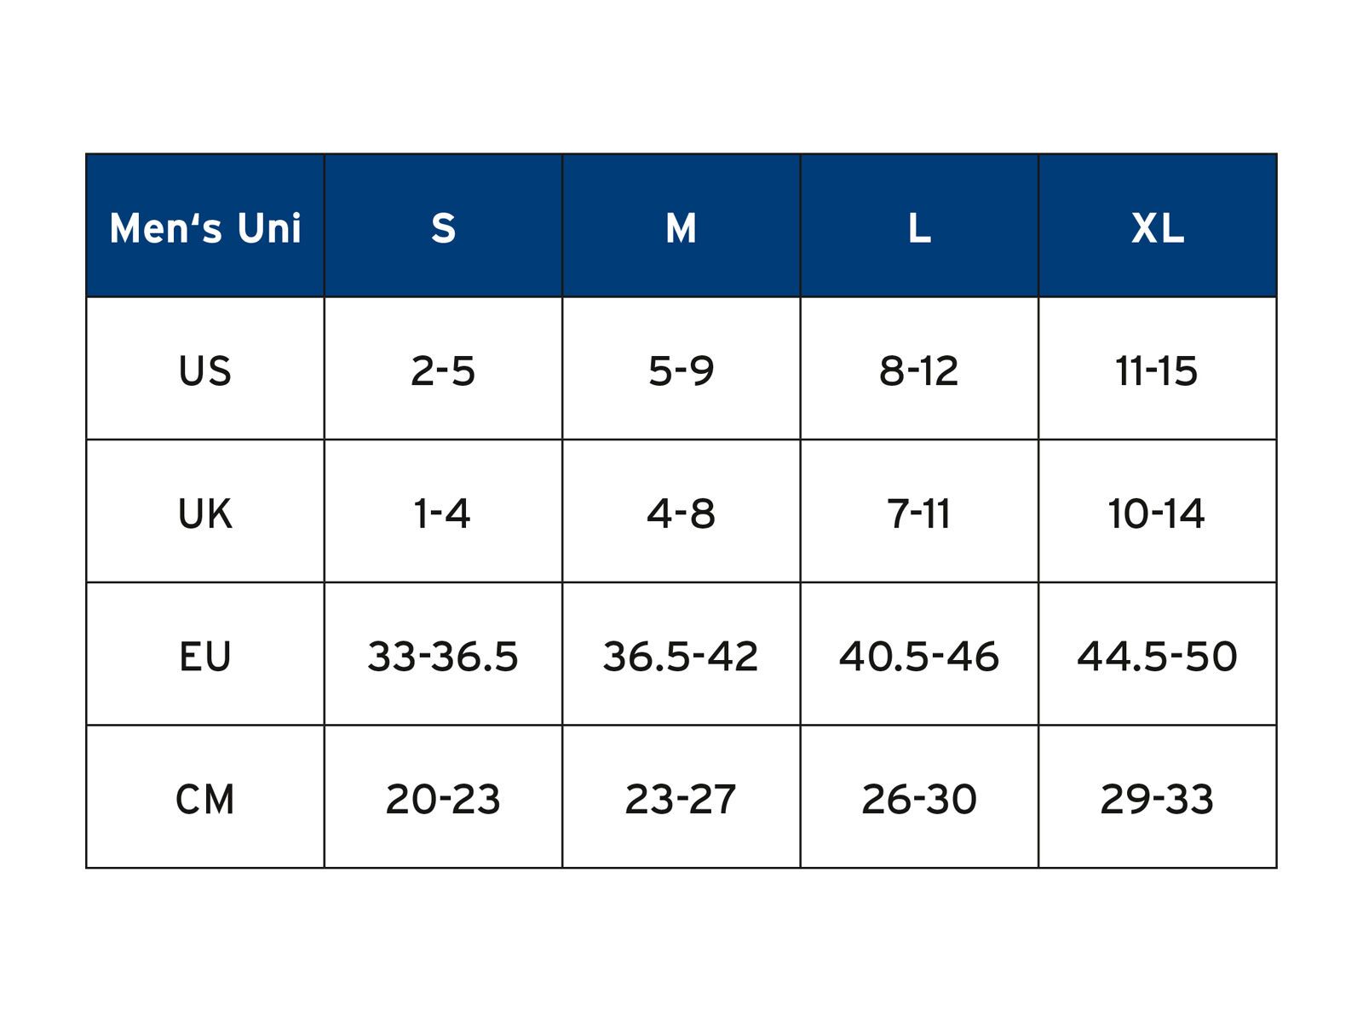The width and height of the screenshot is (1363, 1022).
Task: Select the UK row label
Action: point(204,513)
